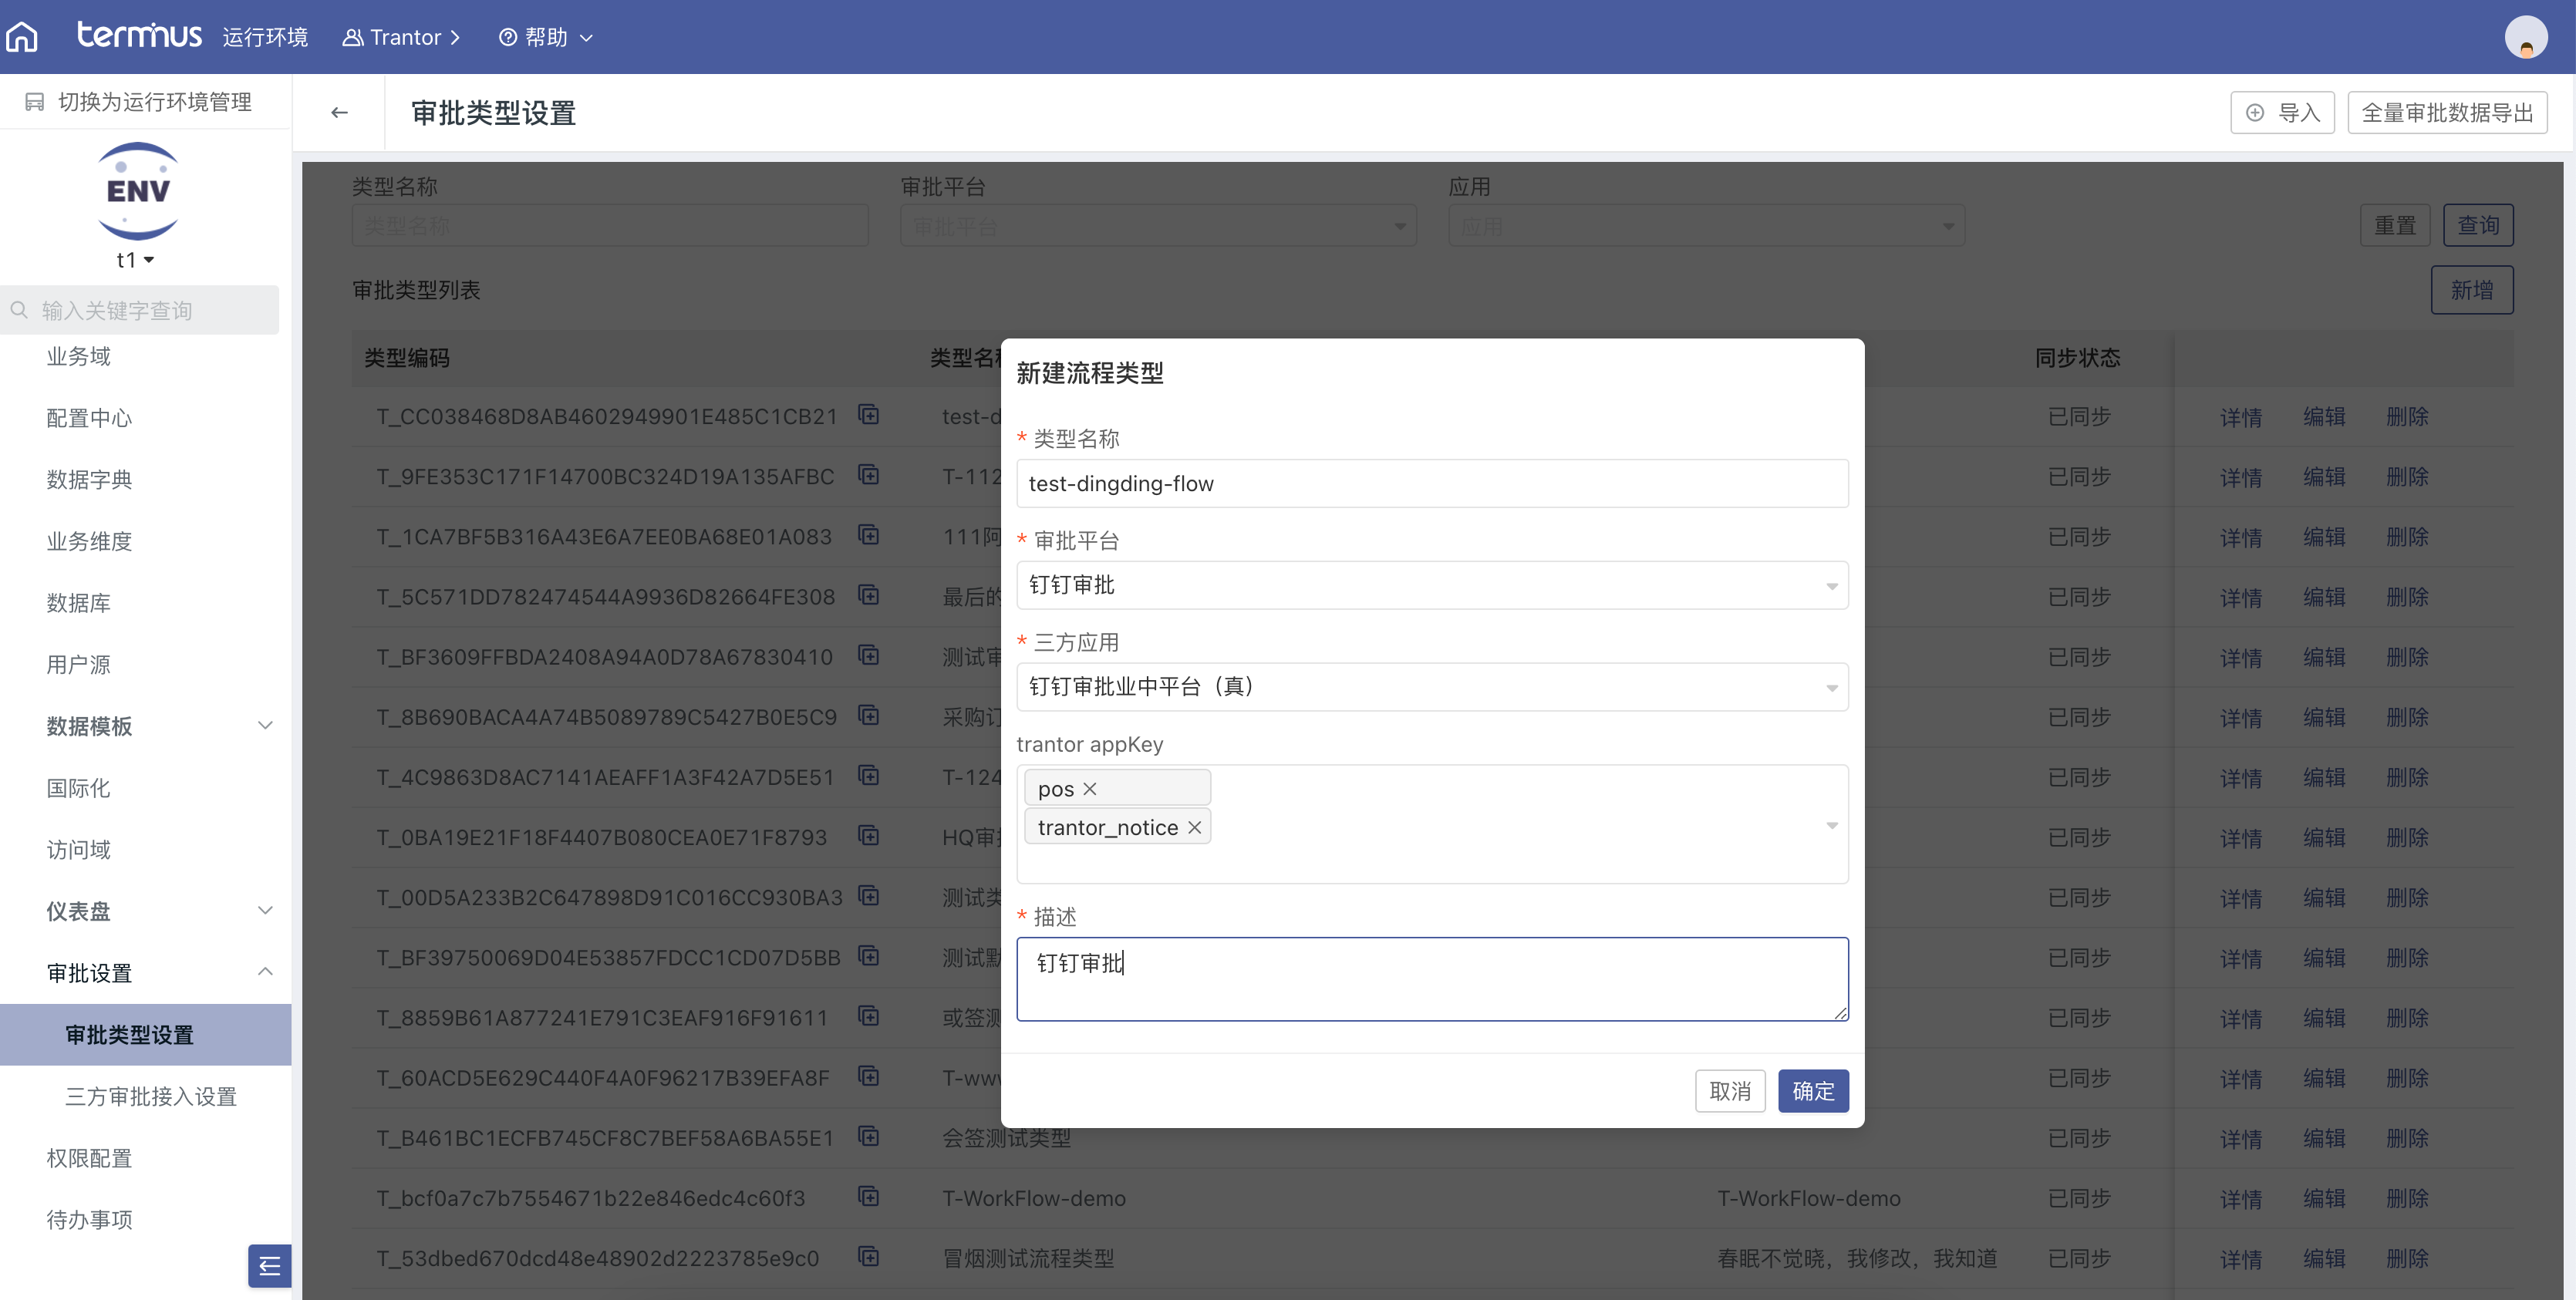
Task: Switch to runtime environment management
Action: click(x=138, y=102)
